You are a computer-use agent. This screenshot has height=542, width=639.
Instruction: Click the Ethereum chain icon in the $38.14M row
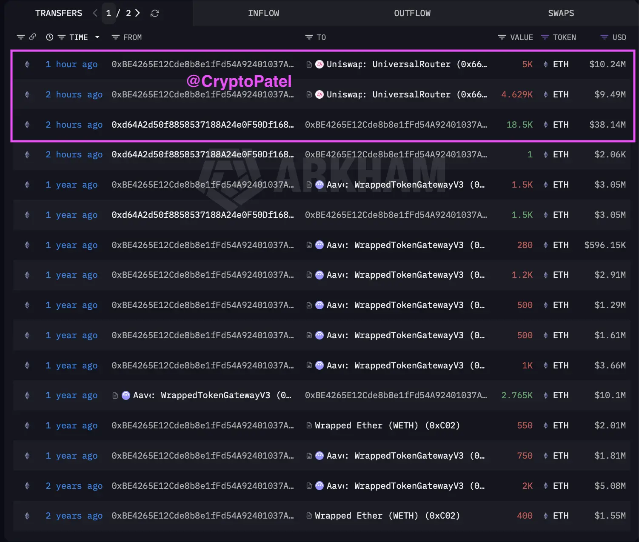click(27, 125)
